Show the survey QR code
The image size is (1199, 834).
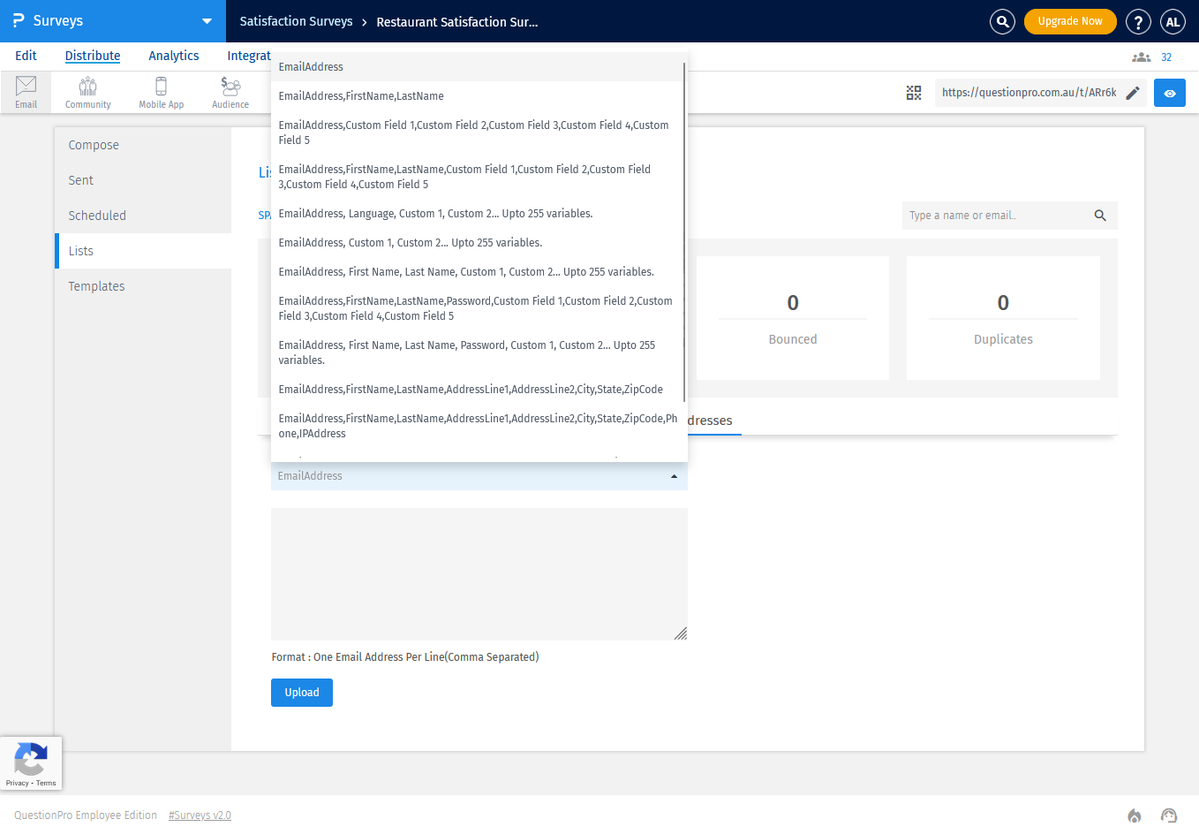coord(914,92)
